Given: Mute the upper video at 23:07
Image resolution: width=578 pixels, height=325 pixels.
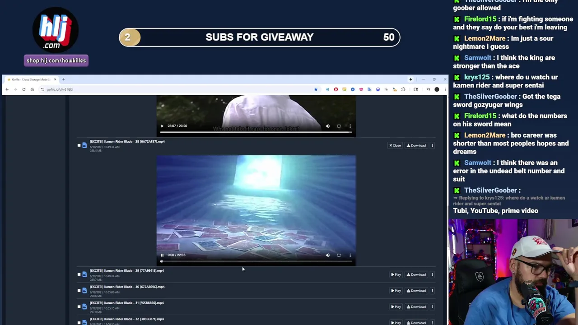Looking at the screenshot, I should coord(328,126).
